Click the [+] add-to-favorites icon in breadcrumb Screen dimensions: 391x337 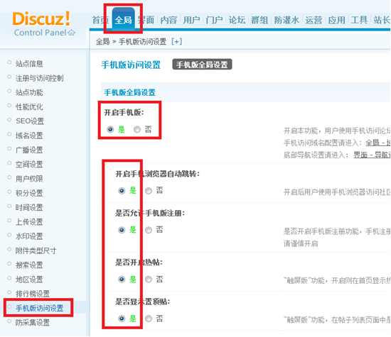click(176, 42)
